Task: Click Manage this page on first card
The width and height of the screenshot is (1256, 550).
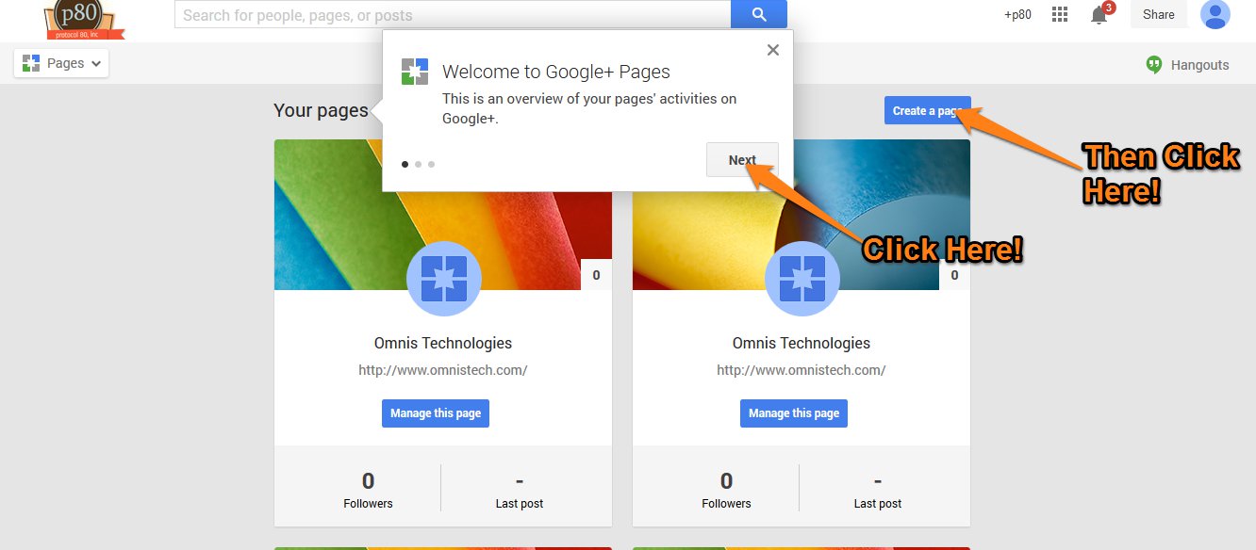Action: coord(436,413)
